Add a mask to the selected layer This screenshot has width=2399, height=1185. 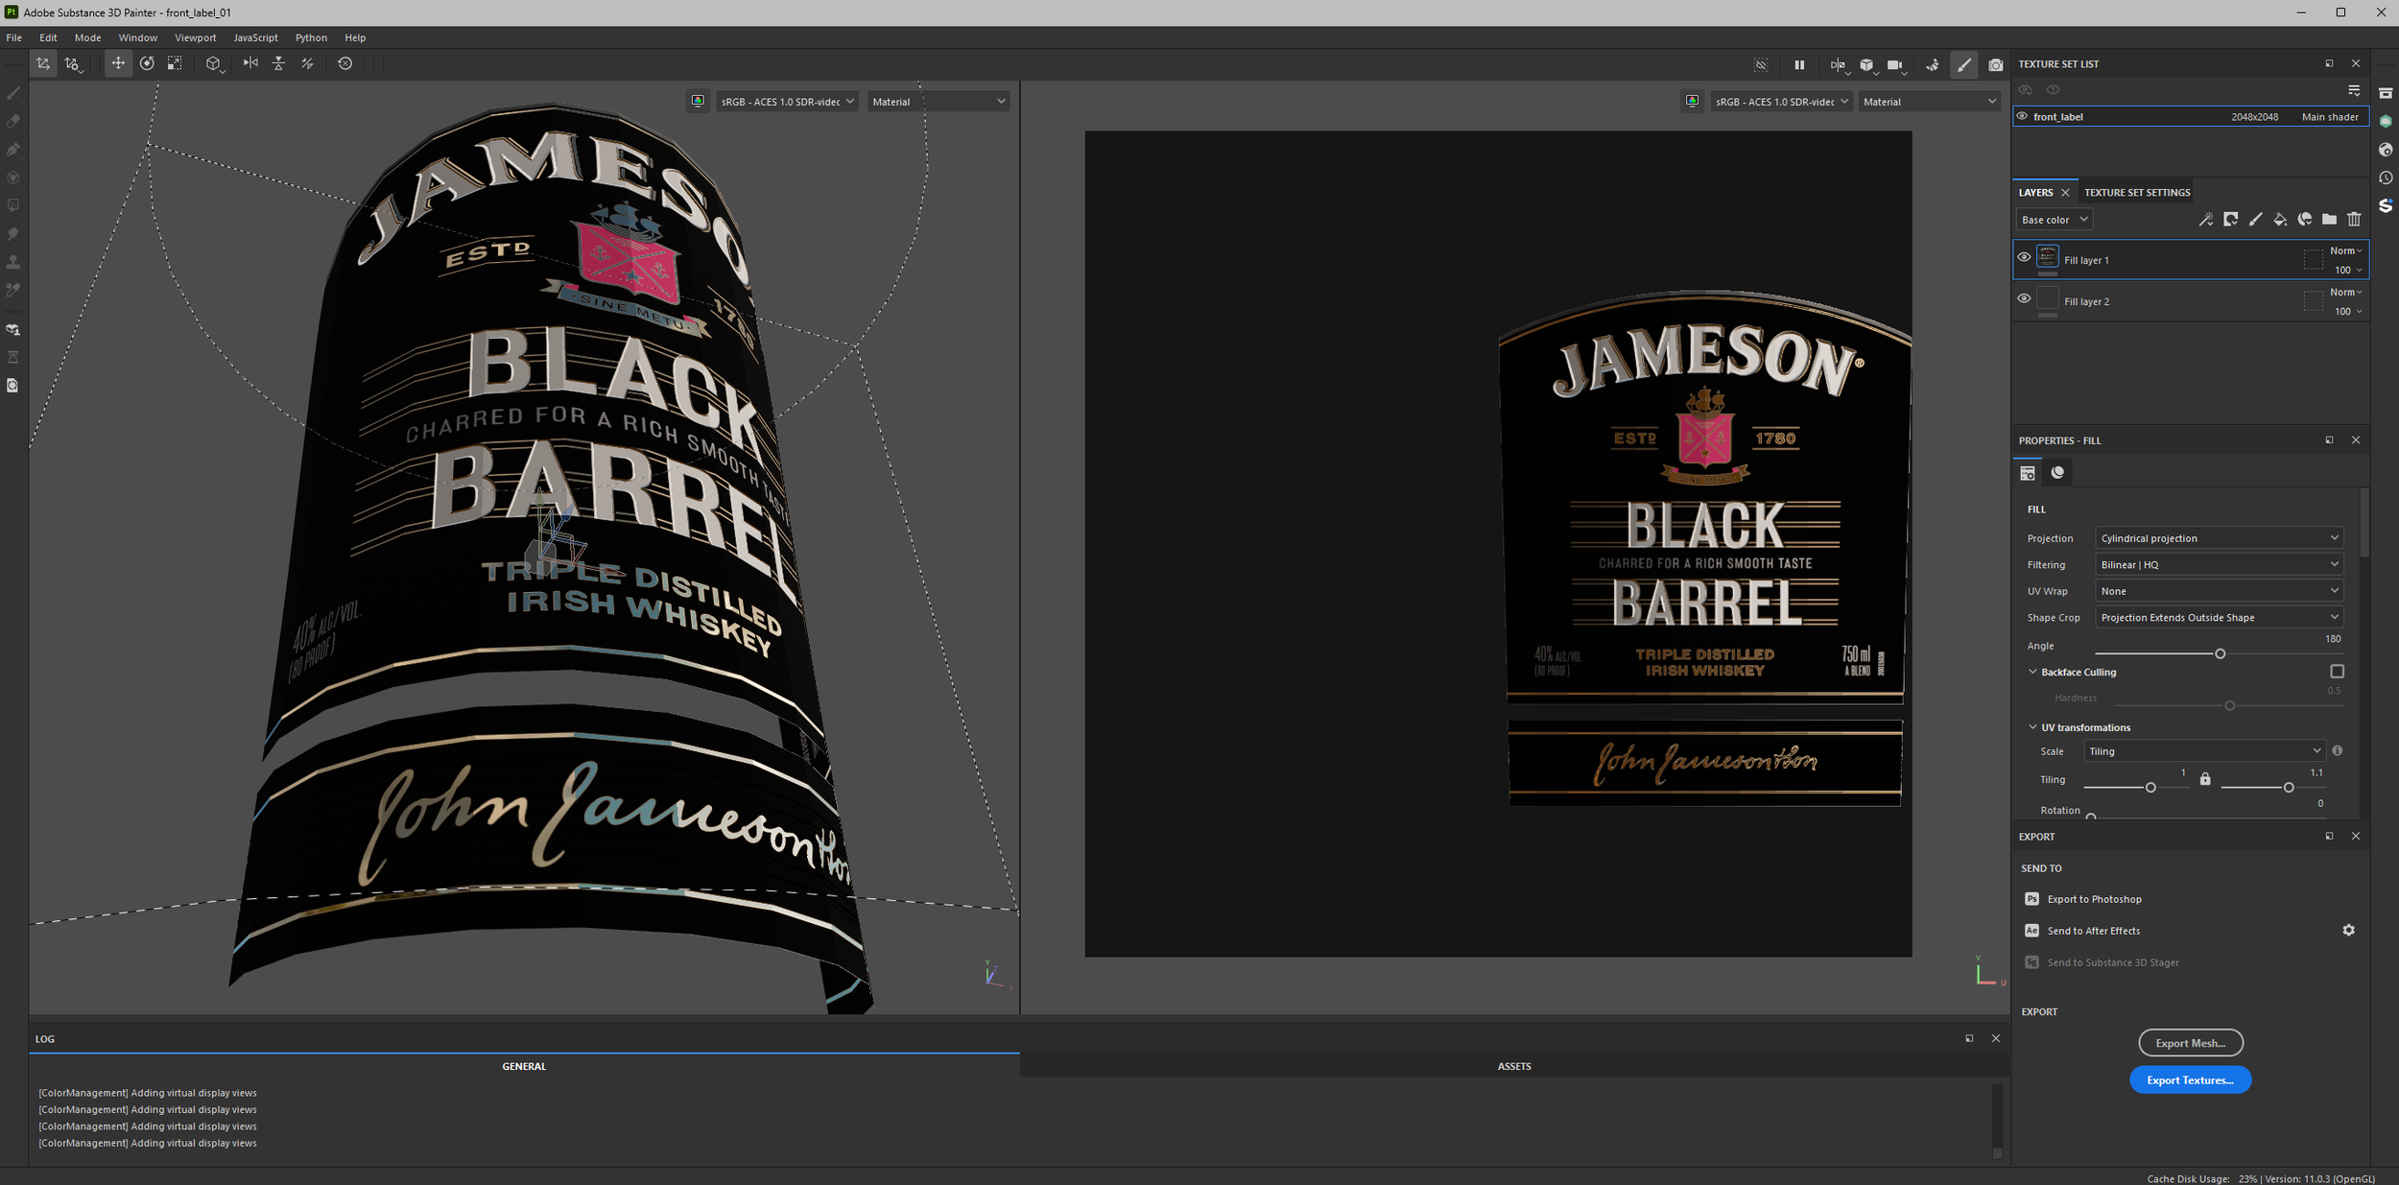point(2231,220)
